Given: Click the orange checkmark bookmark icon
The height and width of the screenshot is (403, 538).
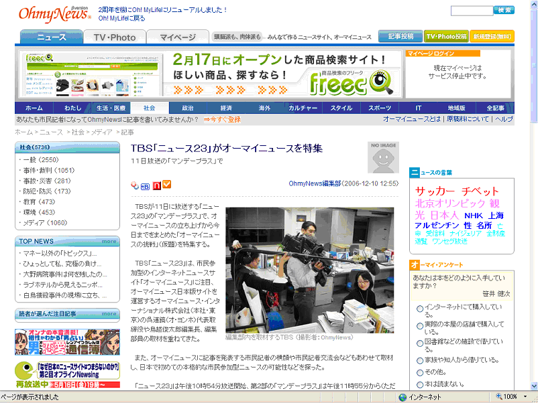Looking at the screenshot, I should (167, 185).
